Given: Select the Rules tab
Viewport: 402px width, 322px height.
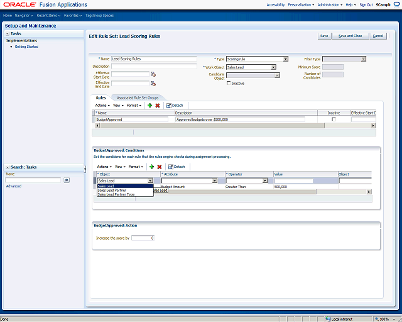Looking at the screenshot, I should pyautogui.click(x=100, y=98).
